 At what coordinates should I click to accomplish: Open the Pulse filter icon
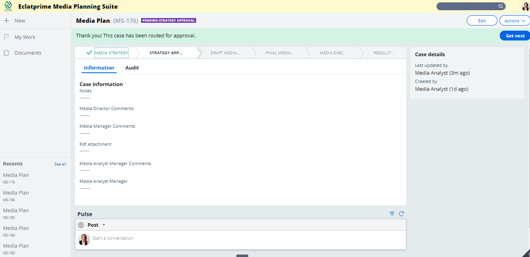392,214
